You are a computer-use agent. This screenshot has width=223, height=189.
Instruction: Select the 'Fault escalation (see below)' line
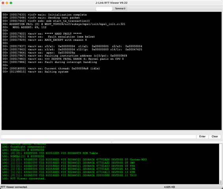click(49, 37)
